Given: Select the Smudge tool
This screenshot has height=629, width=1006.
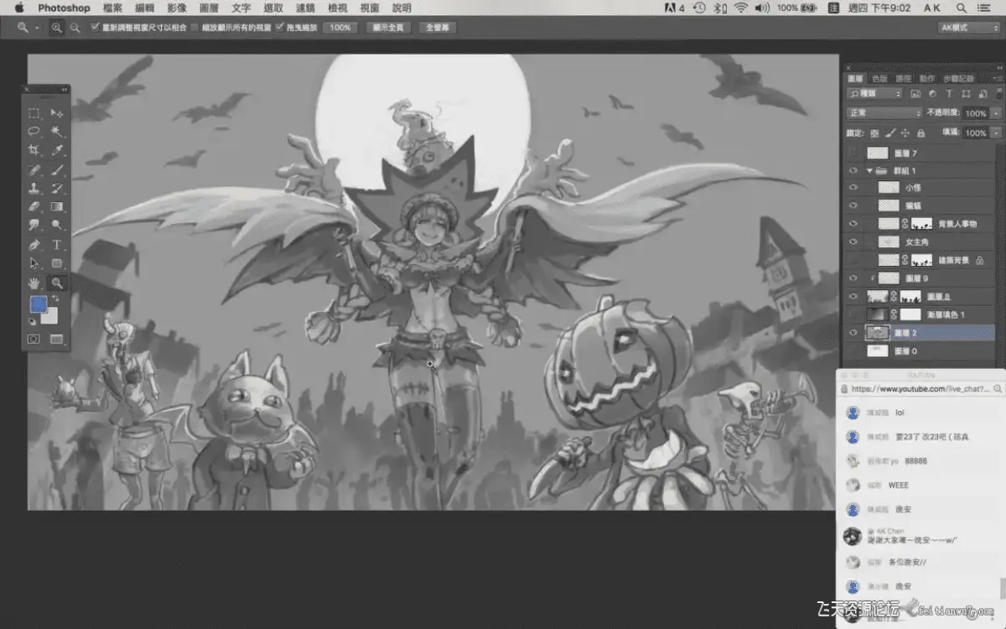Looking at the screenshot, I should (x=34, y=225).
